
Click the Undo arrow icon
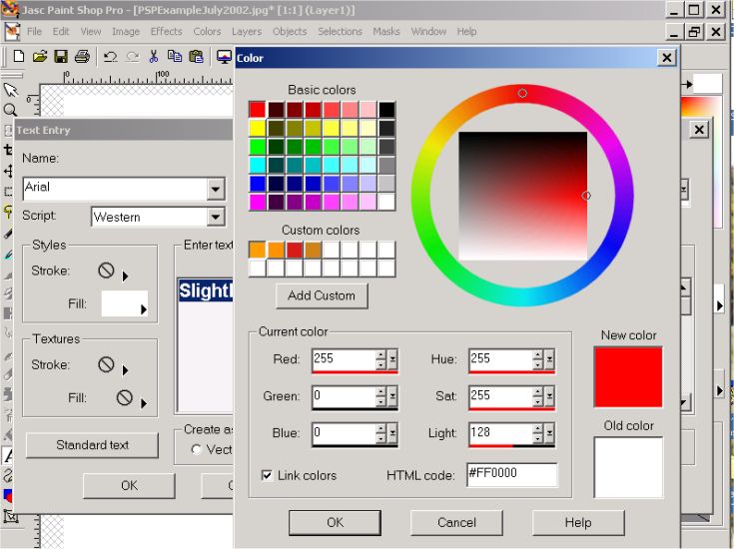[110, 56]
